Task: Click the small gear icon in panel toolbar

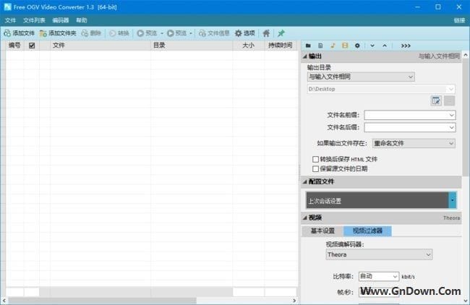Action: [357, 46]
